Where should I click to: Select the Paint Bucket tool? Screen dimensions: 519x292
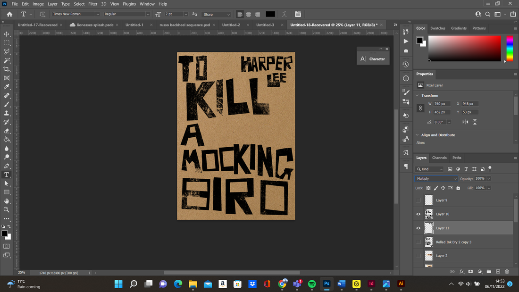click(7, 139)
